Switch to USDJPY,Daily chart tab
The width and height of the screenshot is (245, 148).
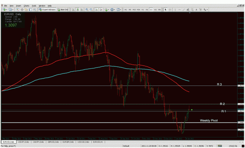24,142
